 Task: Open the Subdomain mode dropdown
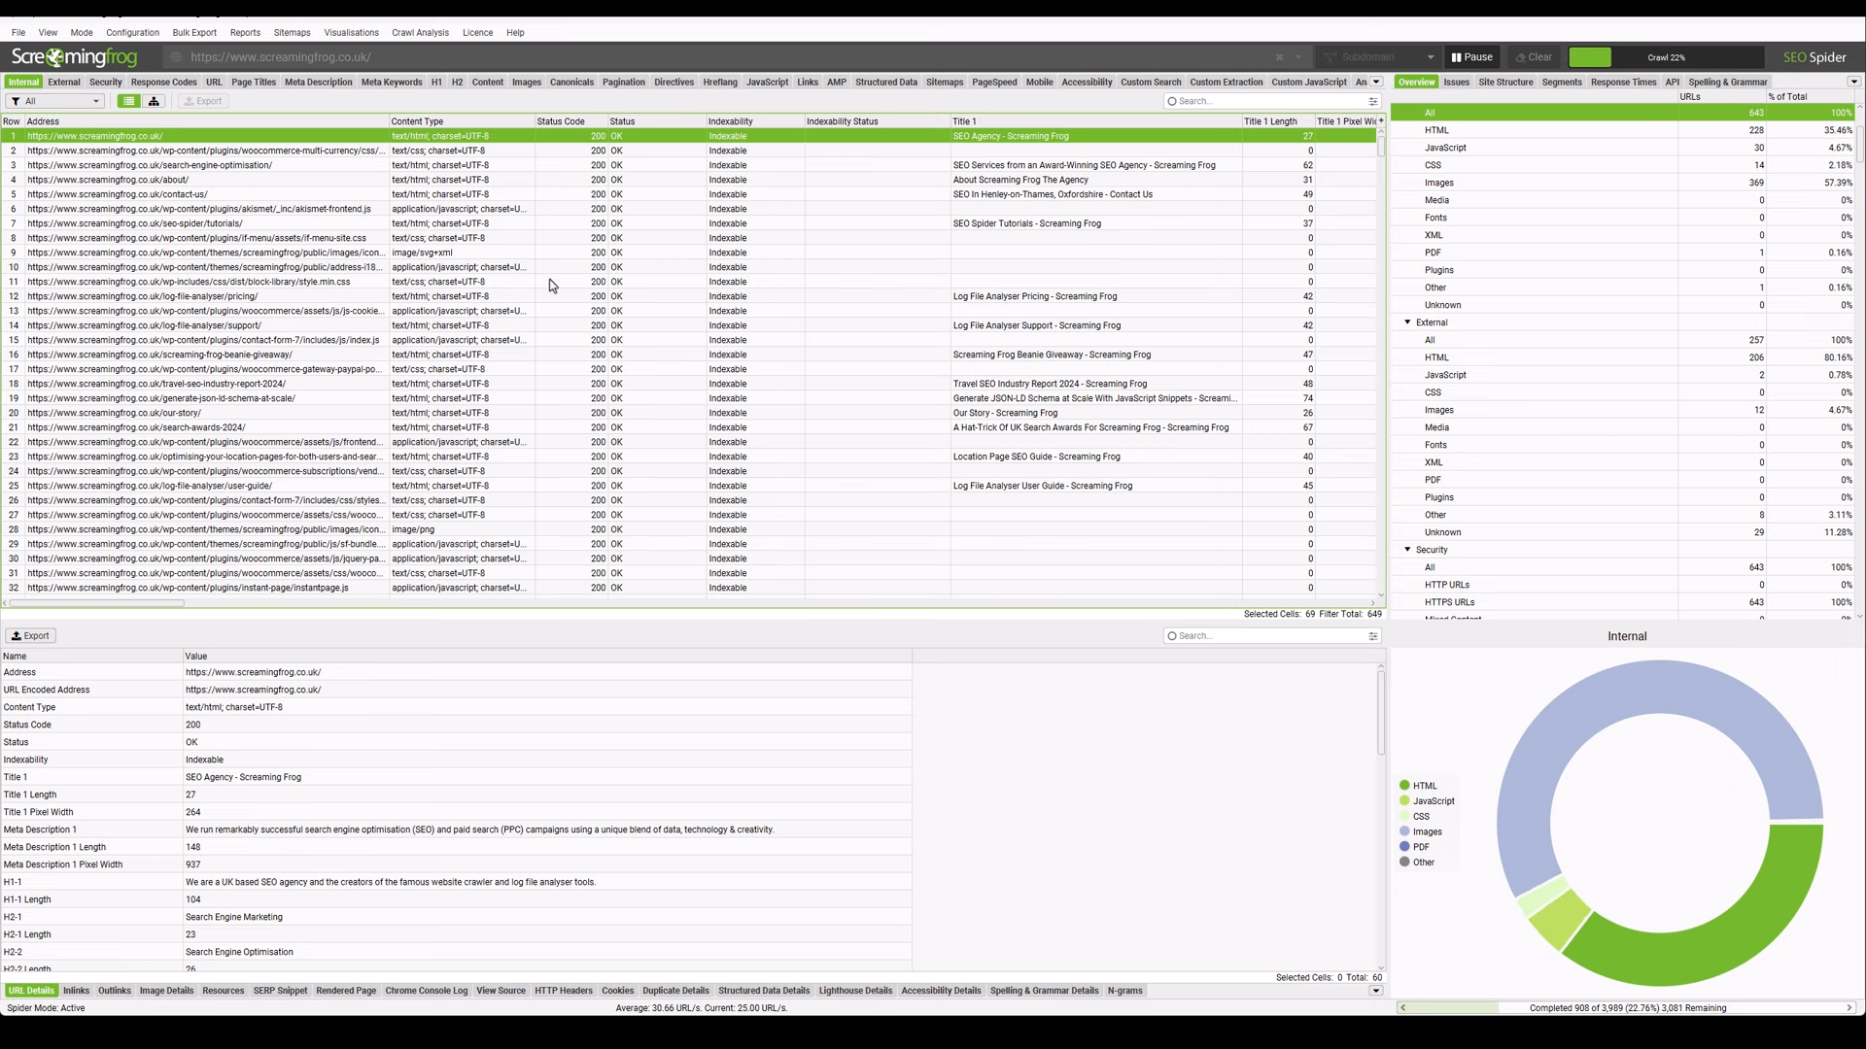coord(1377,57)
